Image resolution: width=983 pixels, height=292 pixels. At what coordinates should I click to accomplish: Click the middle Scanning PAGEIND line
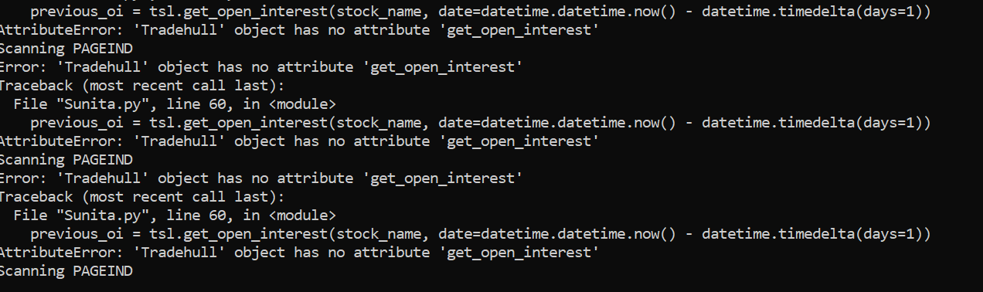(65, 160)
